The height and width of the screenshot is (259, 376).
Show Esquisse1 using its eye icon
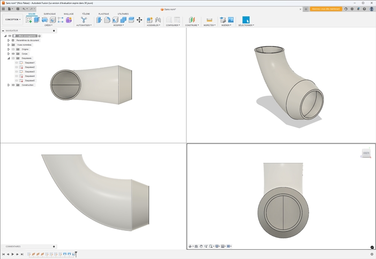coord(16,63)
